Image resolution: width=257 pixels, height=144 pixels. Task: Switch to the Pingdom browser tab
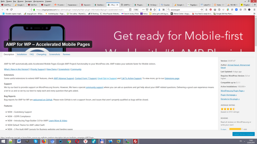[246, 5]
